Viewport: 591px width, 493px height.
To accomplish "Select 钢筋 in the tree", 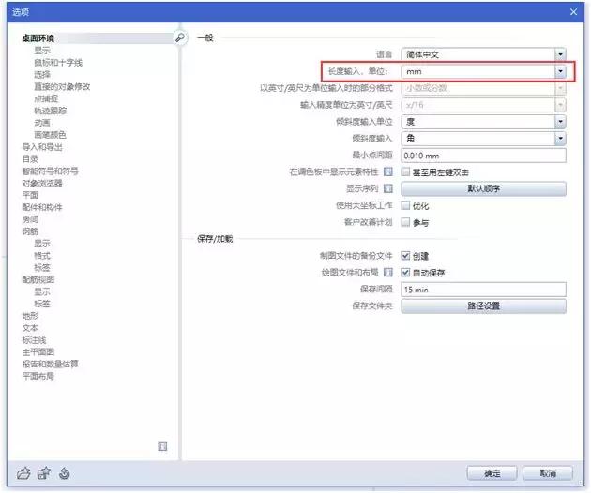I will [x=30, y=232].
